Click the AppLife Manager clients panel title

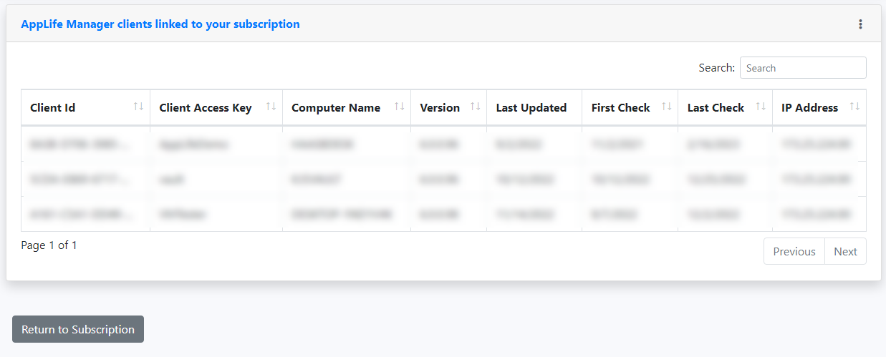(160, 24)
